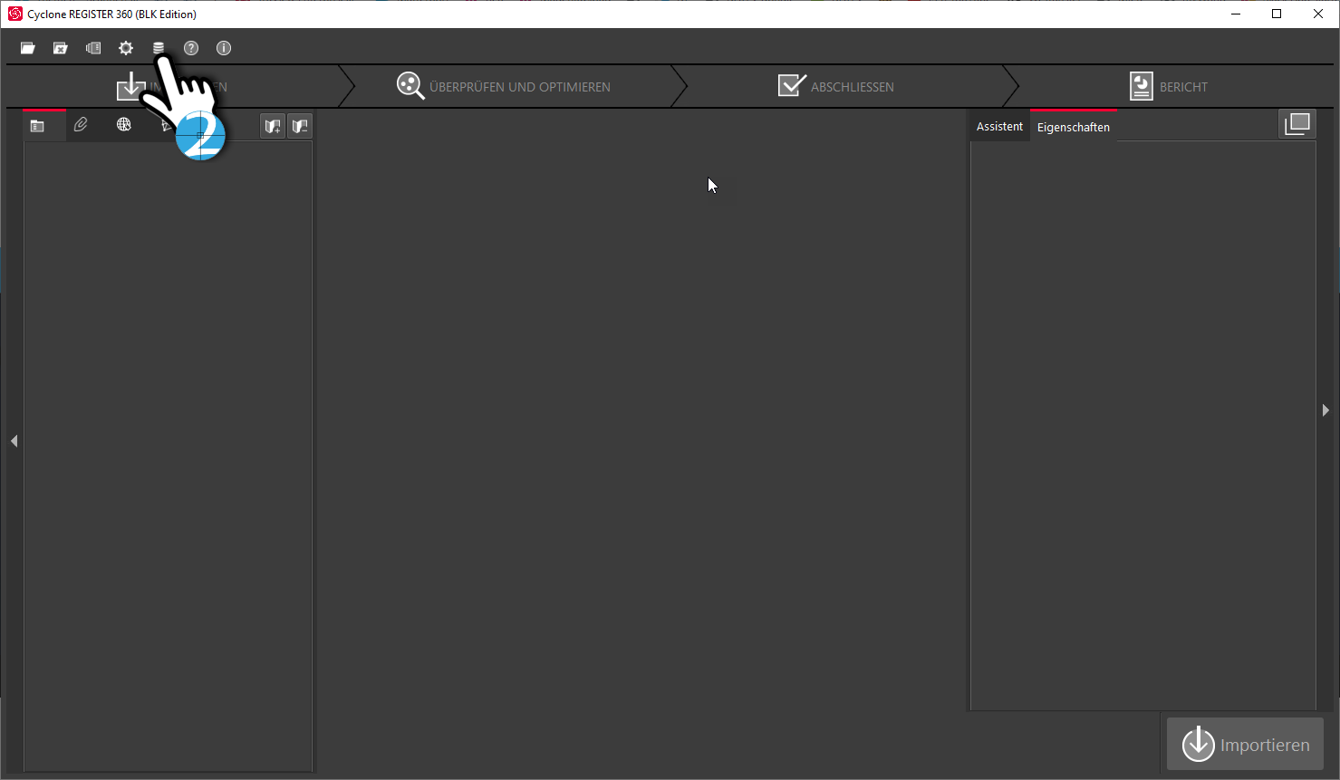
Task: Click the close project folder icon
Action: [61, 48]
